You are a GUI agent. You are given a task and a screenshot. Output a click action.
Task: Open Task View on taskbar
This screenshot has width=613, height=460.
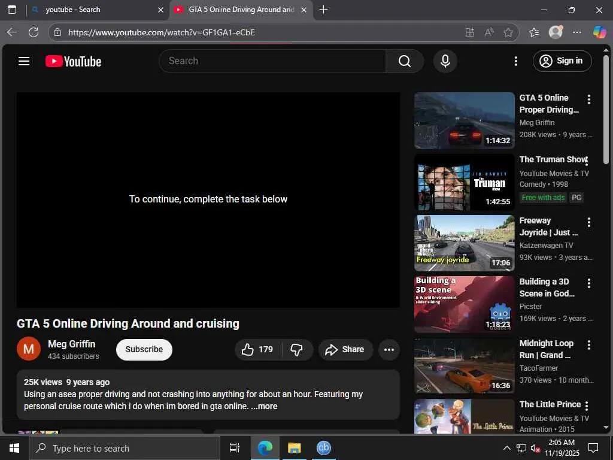[234, 448]
